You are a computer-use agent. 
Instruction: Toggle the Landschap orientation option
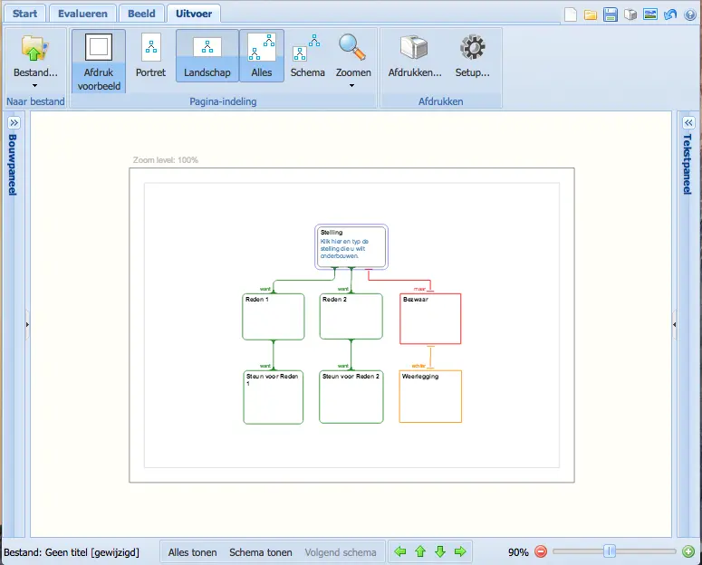(x=207, y=55)
